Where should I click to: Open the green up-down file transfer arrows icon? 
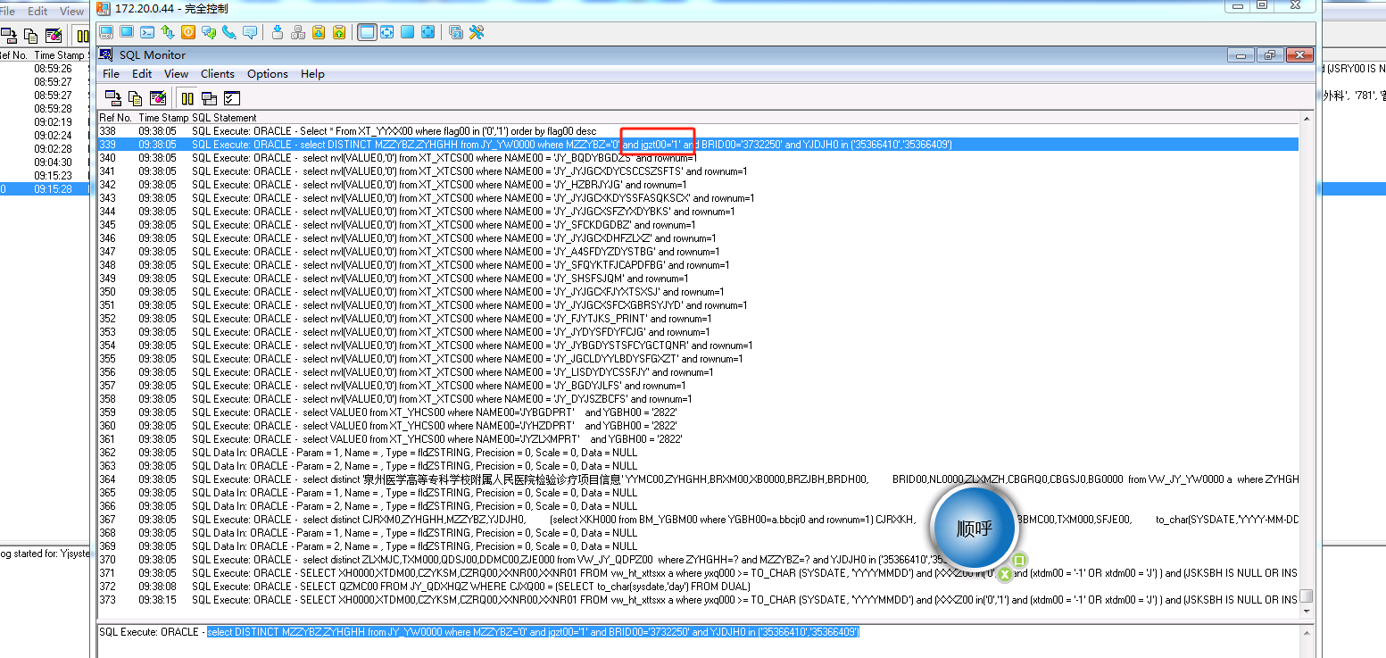pyautogui.click(x=168, y=32)
